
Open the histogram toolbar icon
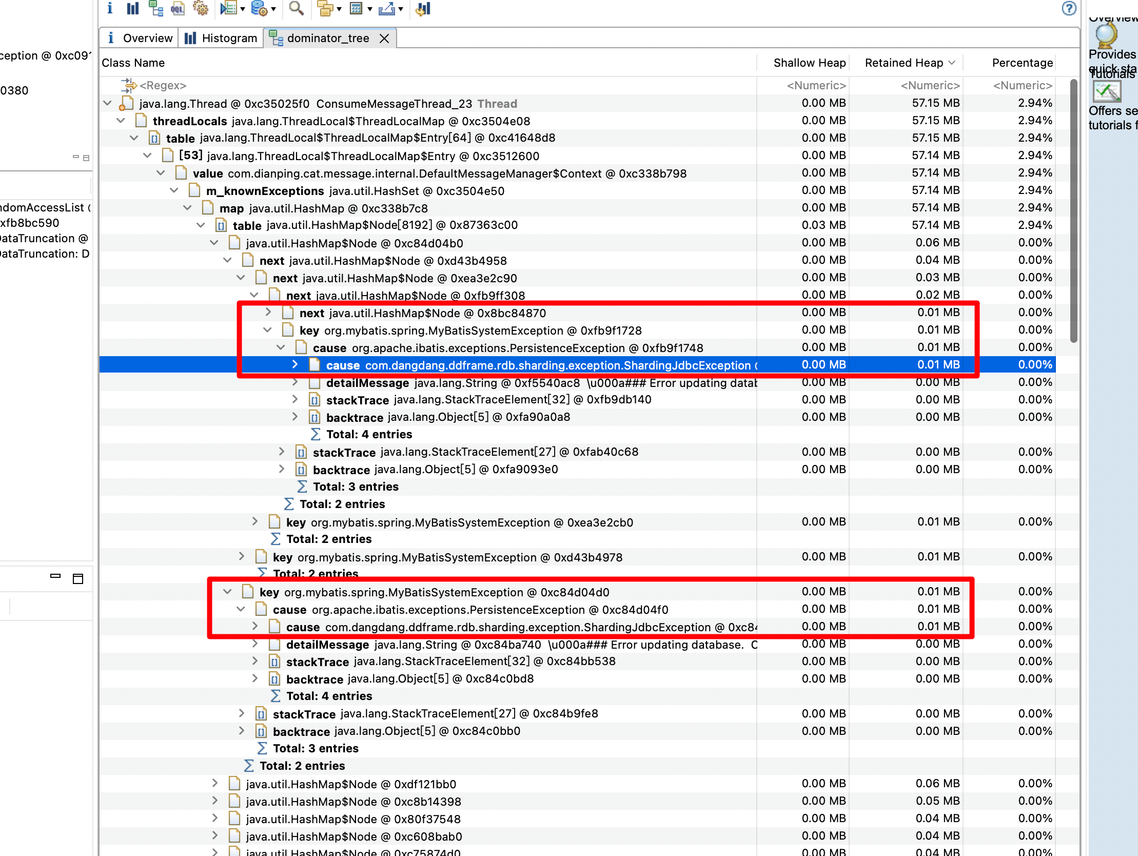pos(133,8)
